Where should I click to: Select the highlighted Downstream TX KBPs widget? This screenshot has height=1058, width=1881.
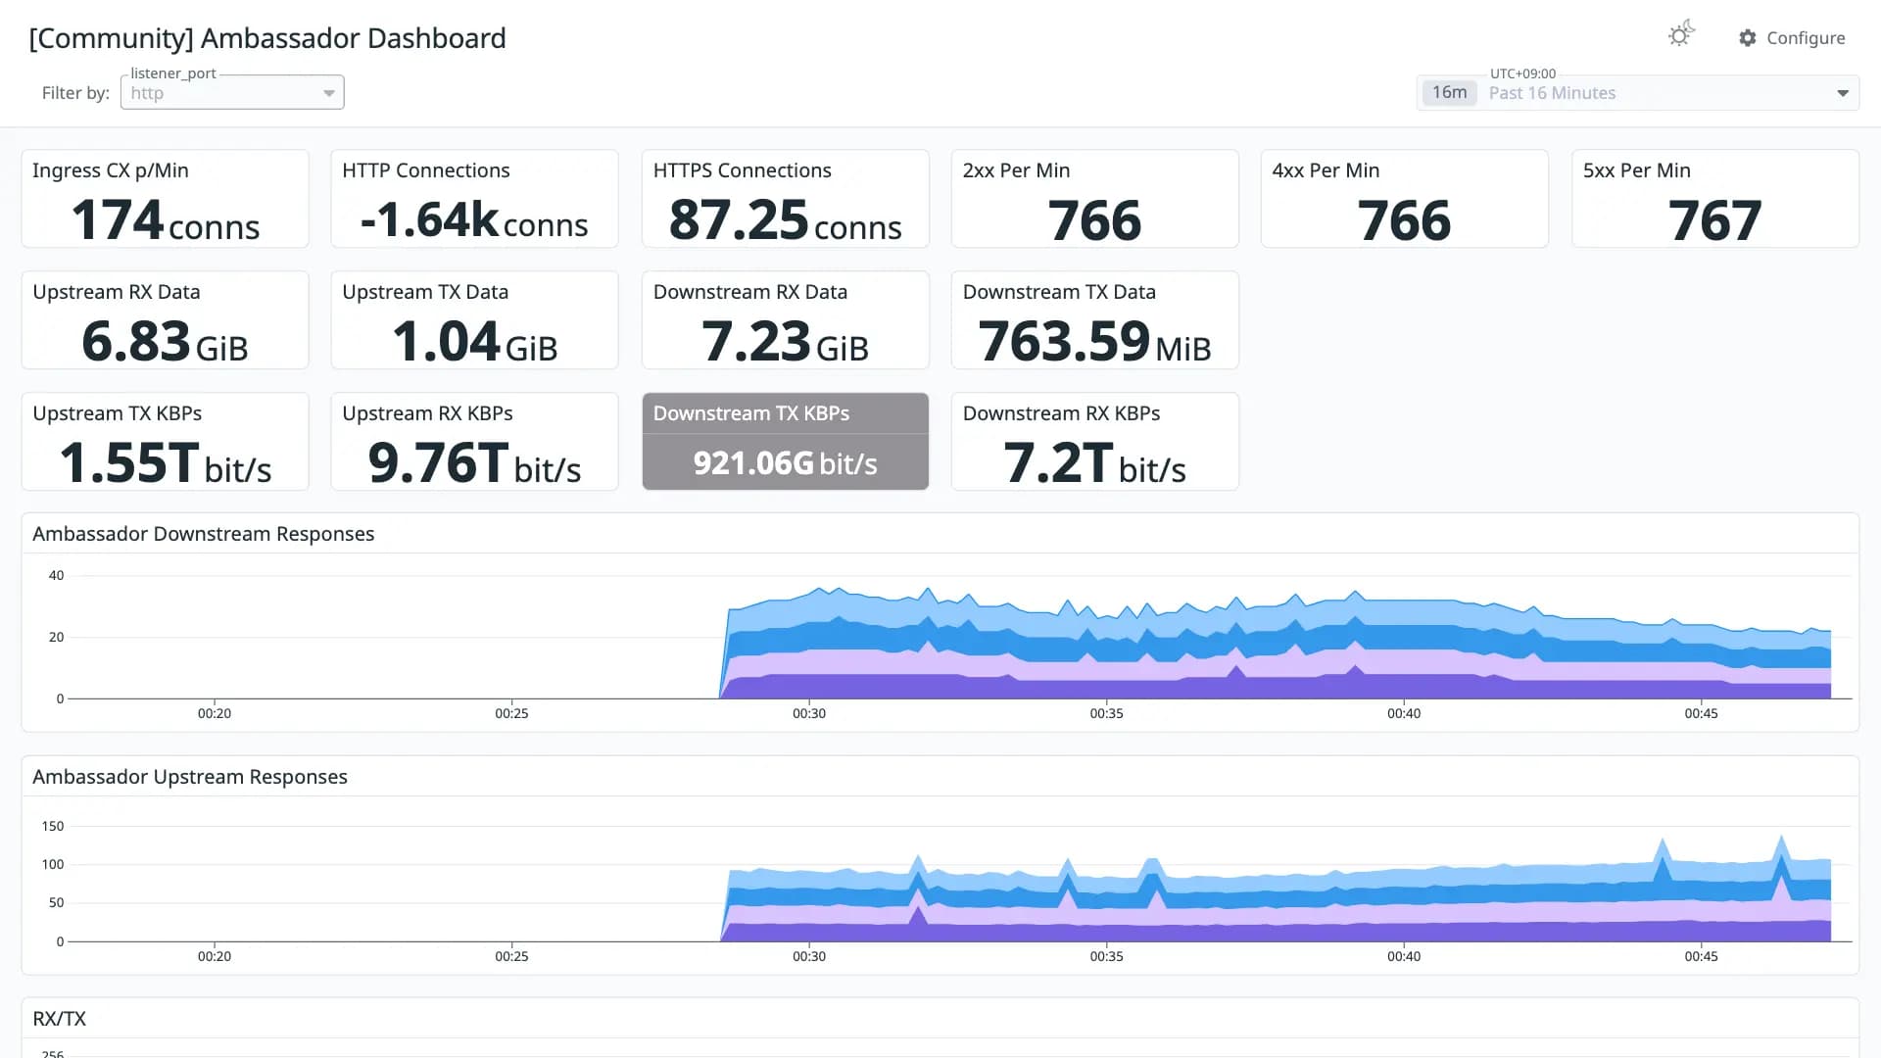click(x=785, y=441)
